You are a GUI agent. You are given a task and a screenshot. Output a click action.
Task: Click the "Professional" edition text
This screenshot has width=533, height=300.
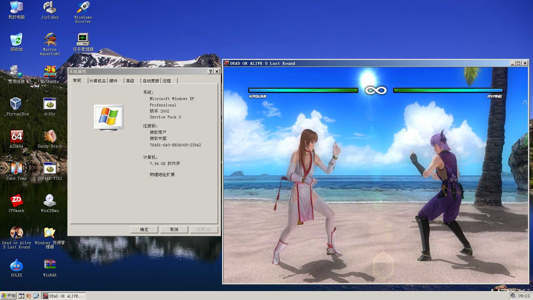point(163,105)
